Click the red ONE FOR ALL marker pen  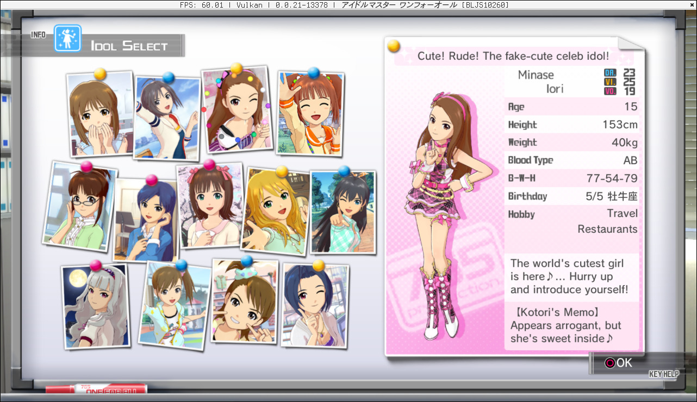coord(96,388)
